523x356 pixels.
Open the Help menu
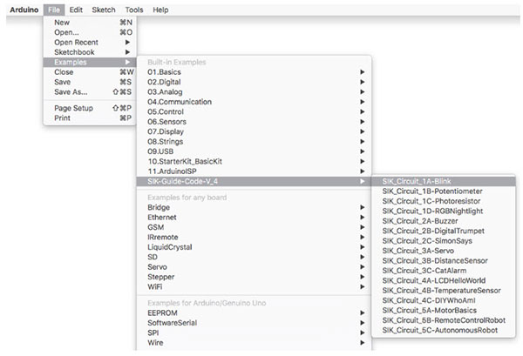tap(160, 10)
